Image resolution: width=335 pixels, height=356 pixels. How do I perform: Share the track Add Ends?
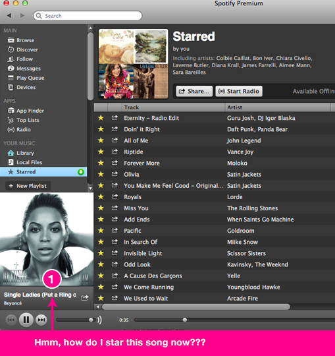point(115,219)
